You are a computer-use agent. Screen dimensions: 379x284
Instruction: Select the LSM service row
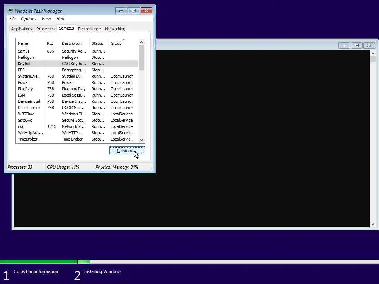(77, 95)
